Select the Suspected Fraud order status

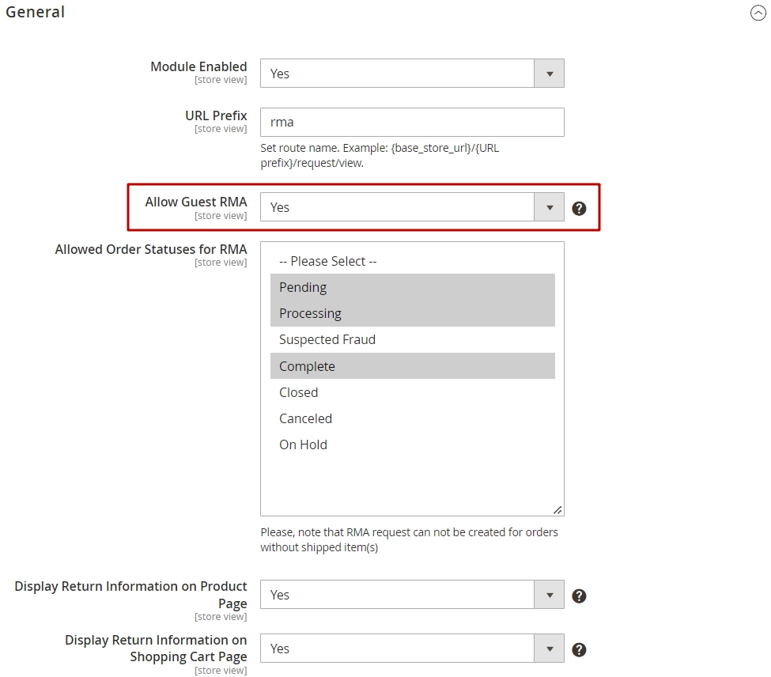413,340
